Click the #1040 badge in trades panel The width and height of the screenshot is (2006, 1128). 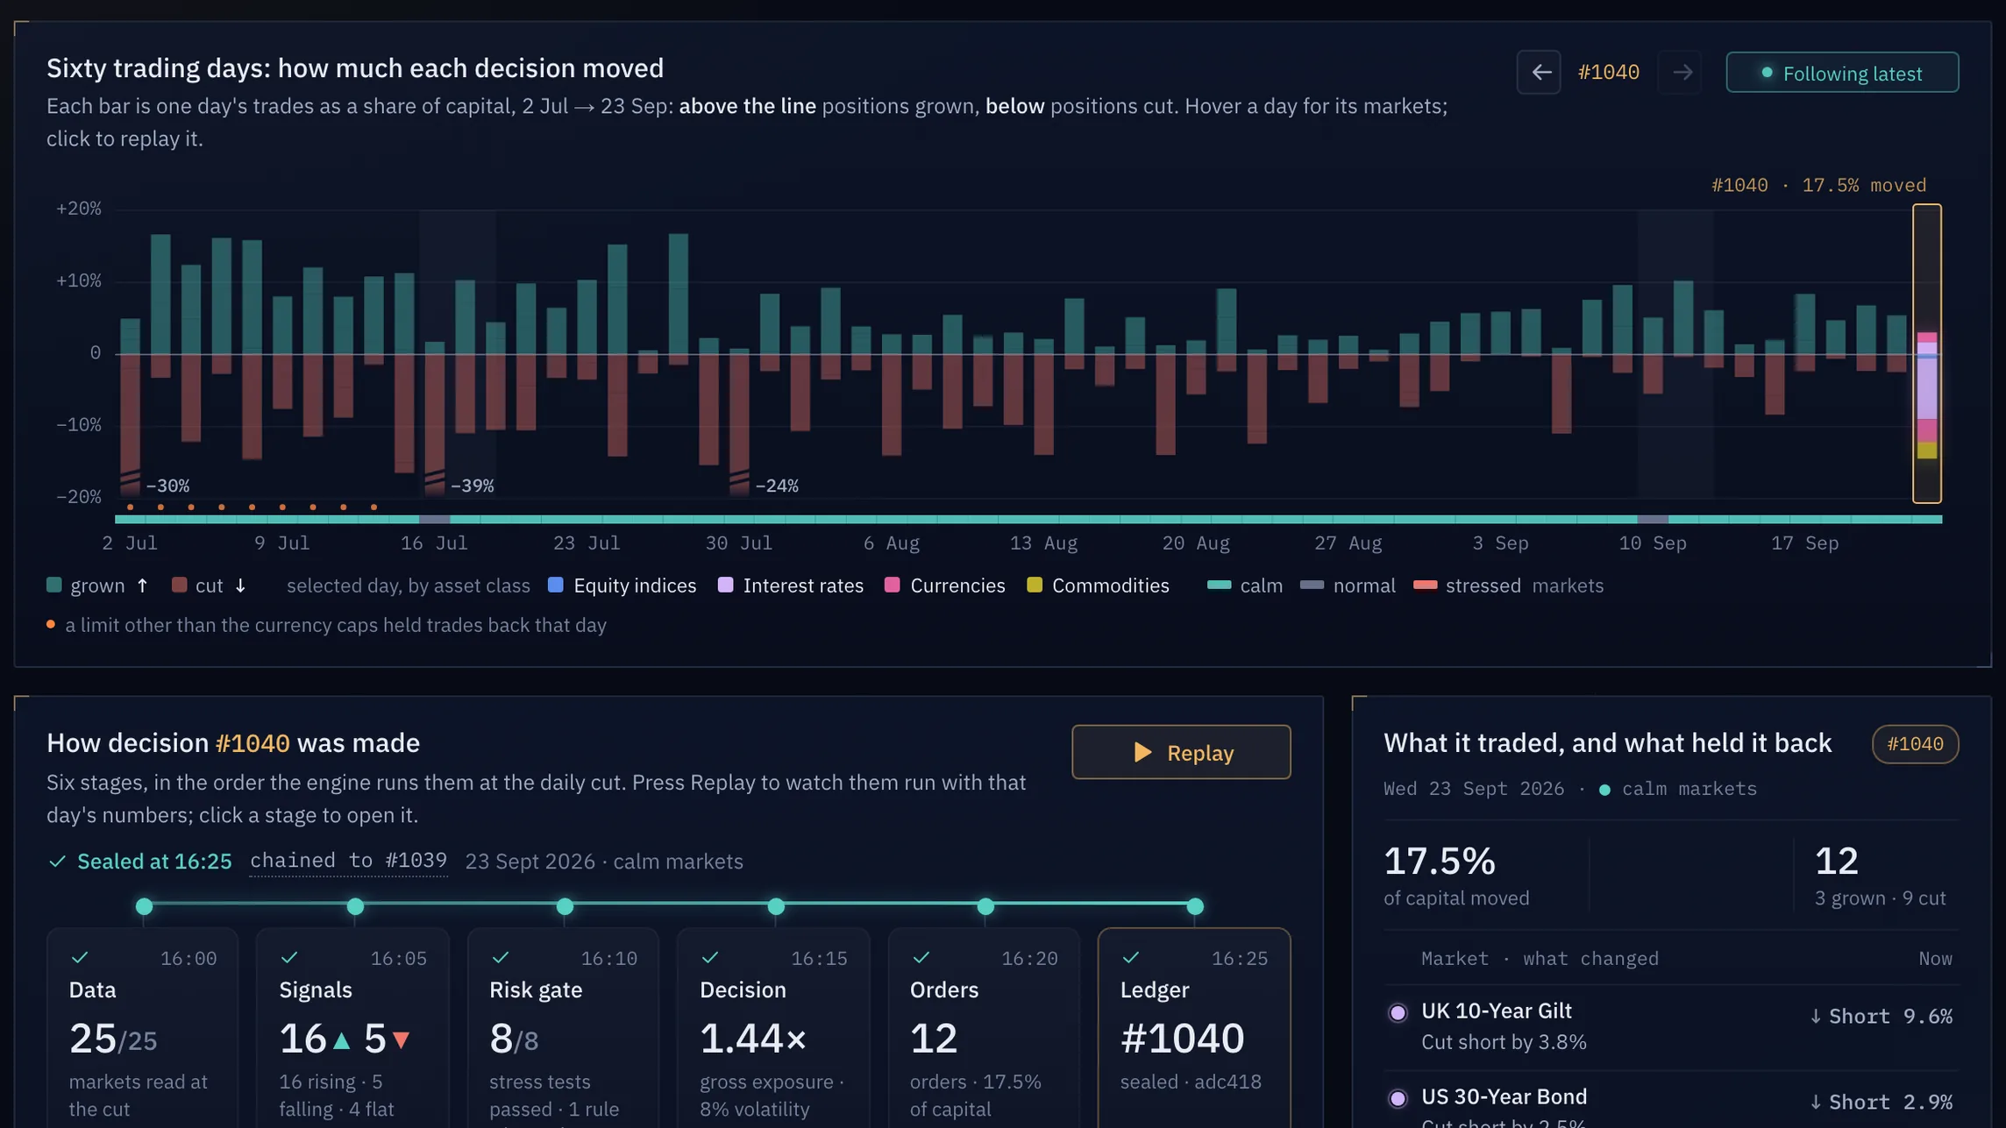point(1915,744)
